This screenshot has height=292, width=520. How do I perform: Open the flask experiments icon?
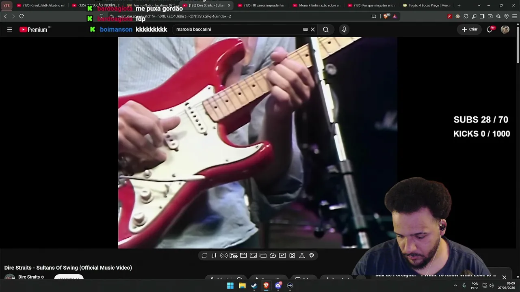tap(302, 255)
